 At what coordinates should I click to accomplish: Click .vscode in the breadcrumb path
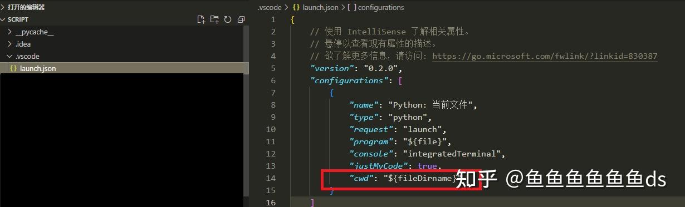coord(270,7)
